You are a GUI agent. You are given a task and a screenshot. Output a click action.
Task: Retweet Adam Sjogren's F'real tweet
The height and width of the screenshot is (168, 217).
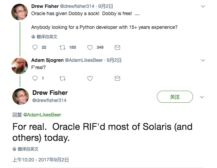[62, 78]
